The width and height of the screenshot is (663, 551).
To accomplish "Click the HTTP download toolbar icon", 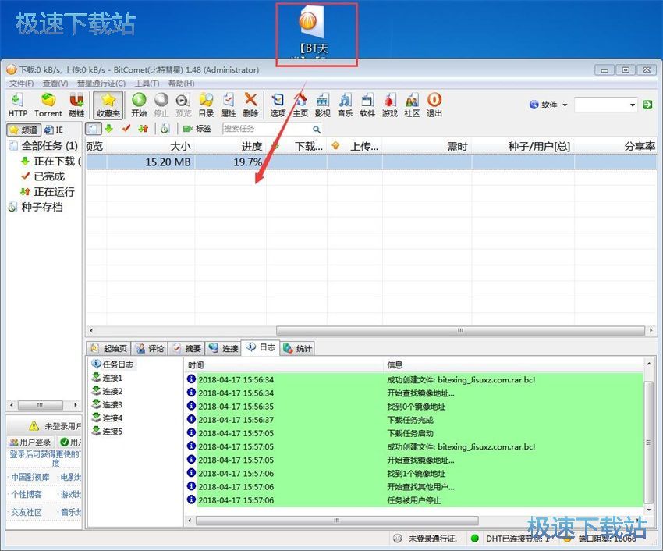I will pos(18,105).
